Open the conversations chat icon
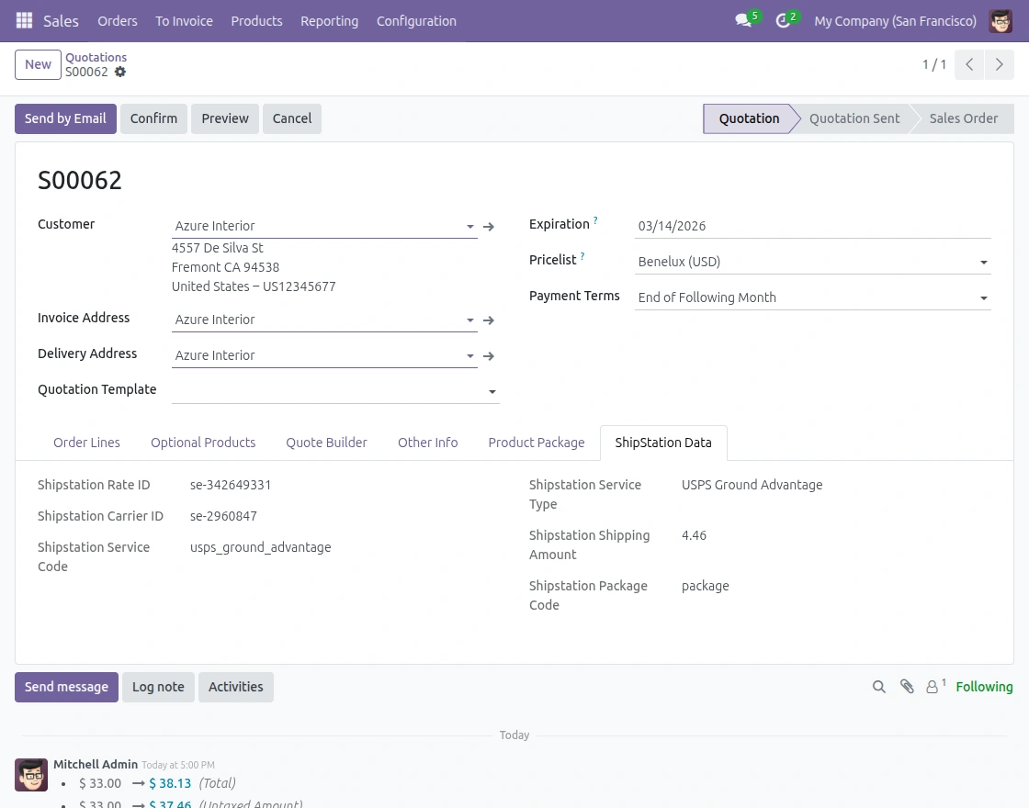The image size is (1029, 808). 743,20
